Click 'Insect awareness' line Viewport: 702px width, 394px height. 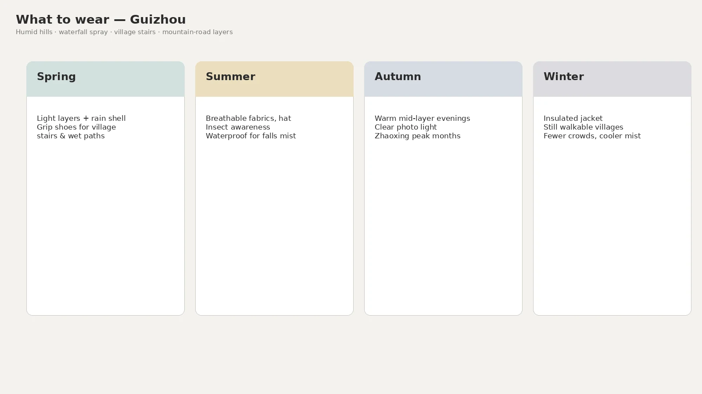point(238,127)
